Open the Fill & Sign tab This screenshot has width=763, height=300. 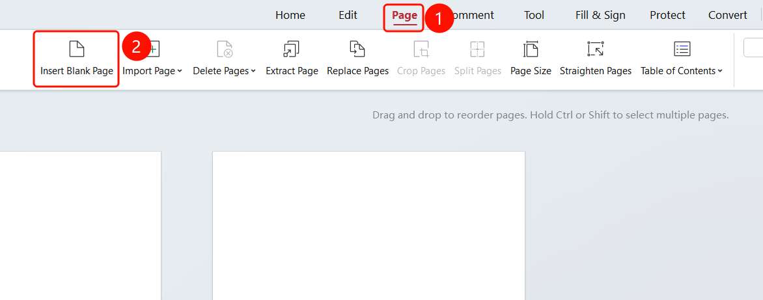(x=600, y=16)
